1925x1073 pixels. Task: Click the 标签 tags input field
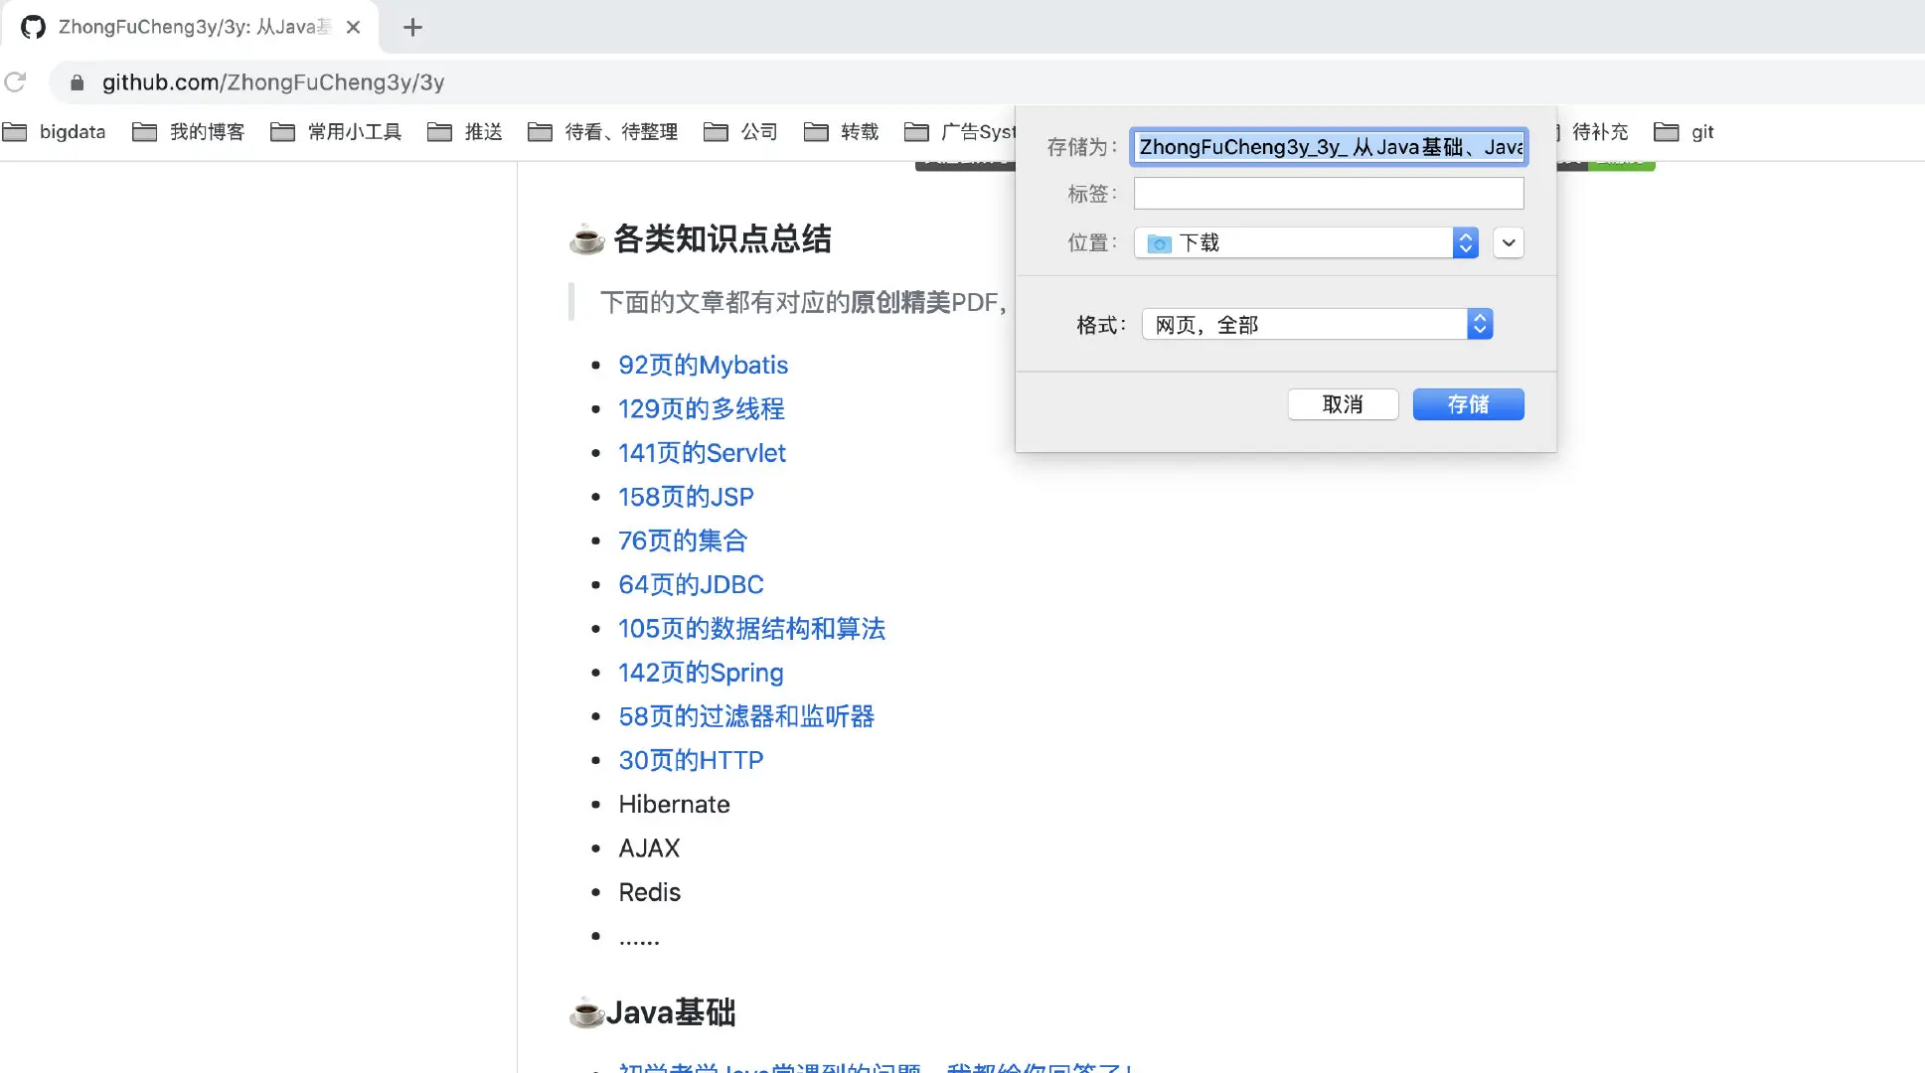pyautogui.click(x=1328, y=194)
